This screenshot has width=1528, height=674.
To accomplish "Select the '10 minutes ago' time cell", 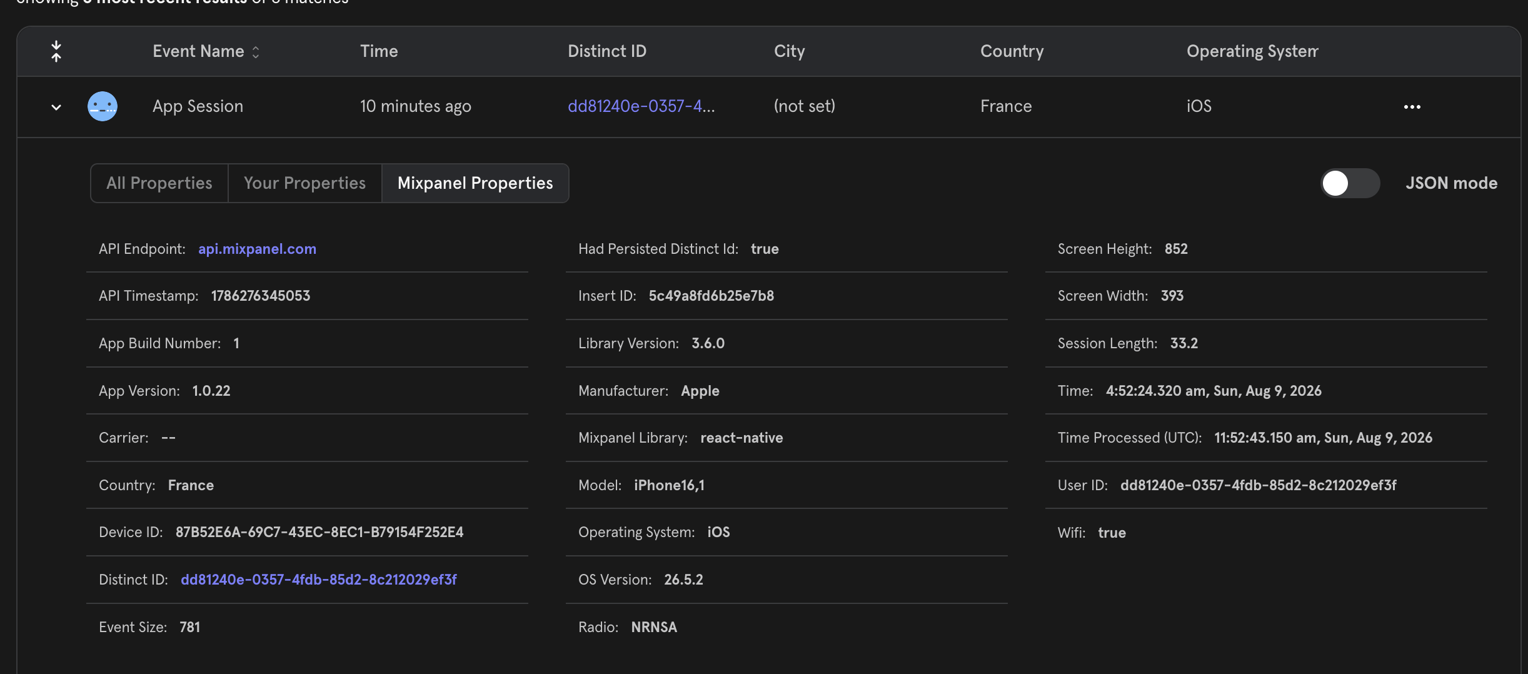I will [x=416, y=106].
